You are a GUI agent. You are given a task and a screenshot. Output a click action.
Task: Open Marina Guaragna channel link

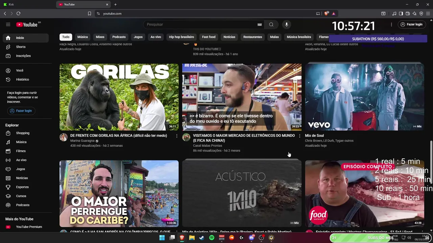click(82, 141)
